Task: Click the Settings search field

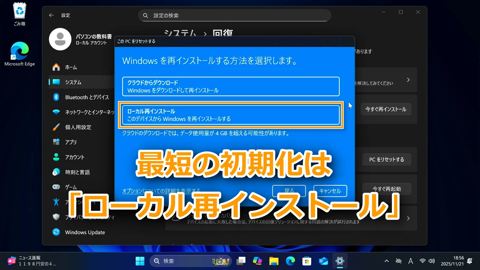Action: pyautogui.click(x=234, y=15)
